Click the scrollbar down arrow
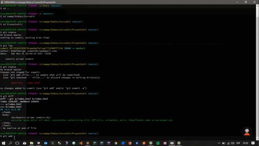The width and height of the screenshot is (259, 146). pos(257,139)
